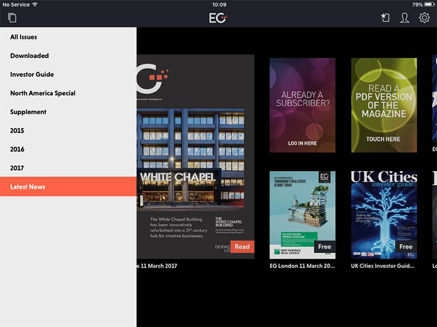Tap UK Cities Investor Guid... title text
The height and width of the screenshot is (327, 437).
coord(382,266)
